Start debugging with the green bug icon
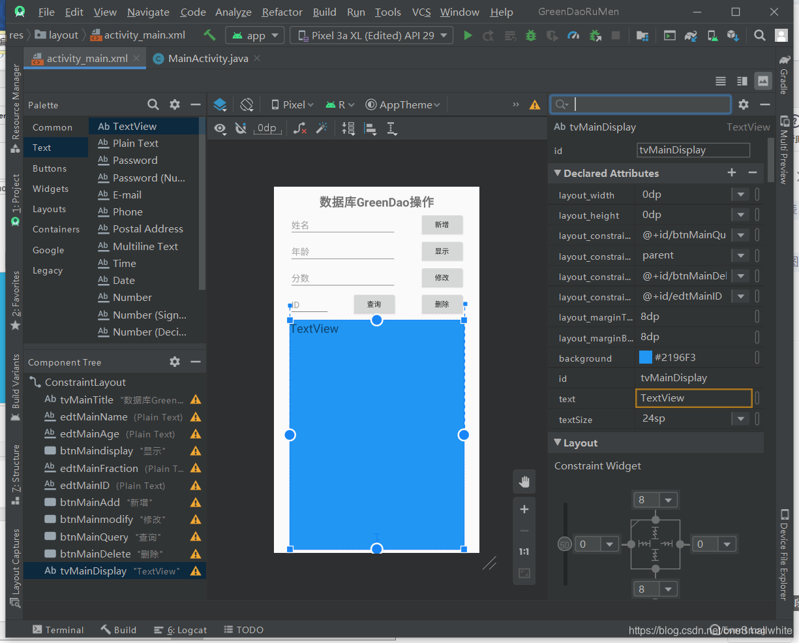This screenshot has height=643, width=799. [531, 35]
